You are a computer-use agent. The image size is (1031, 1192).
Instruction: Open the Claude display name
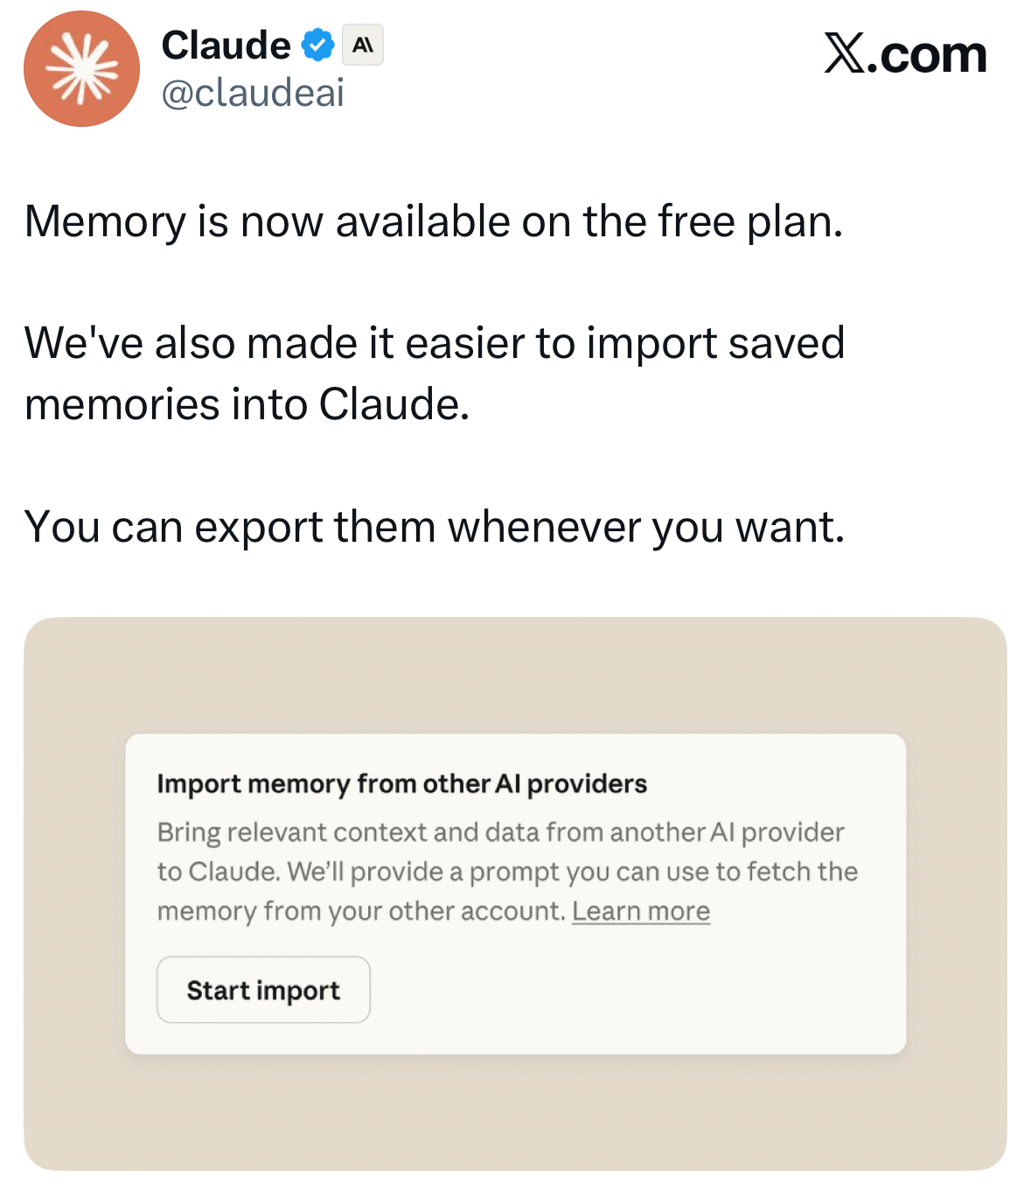(226, 46)
